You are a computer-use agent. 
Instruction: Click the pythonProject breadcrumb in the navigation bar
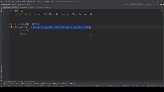pyautogui.click(x=5, y=5)
